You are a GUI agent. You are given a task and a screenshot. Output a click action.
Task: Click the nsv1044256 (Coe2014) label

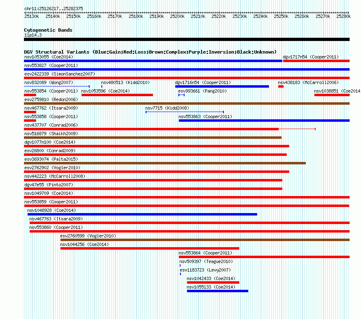click(x=84, y=244)
